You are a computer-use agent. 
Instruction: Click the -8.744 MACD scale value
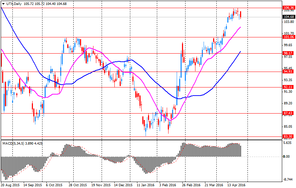289,180
